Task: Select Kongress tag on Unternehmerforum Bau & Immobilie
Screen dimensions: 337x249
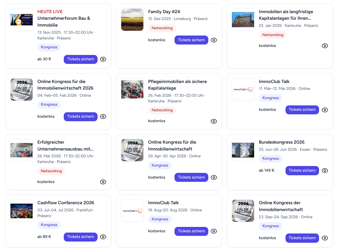Action: [x=49, y=47]
